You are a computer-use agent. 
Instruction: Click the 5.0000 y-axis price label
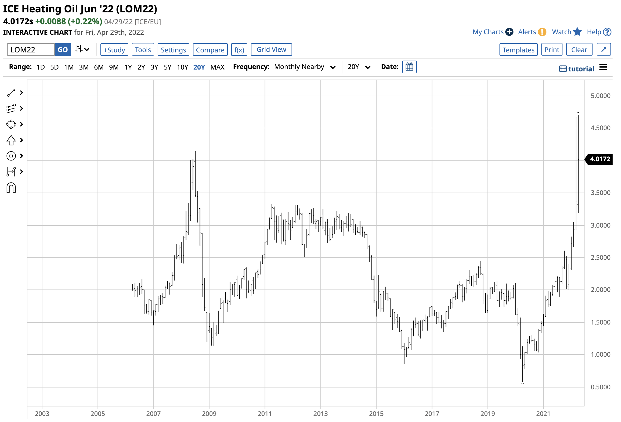pos(600,96)
